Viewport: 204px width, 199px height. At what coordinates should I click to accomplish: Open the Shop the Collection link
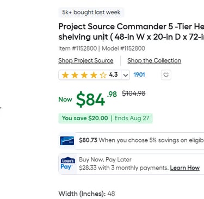(x=154, y=60)
